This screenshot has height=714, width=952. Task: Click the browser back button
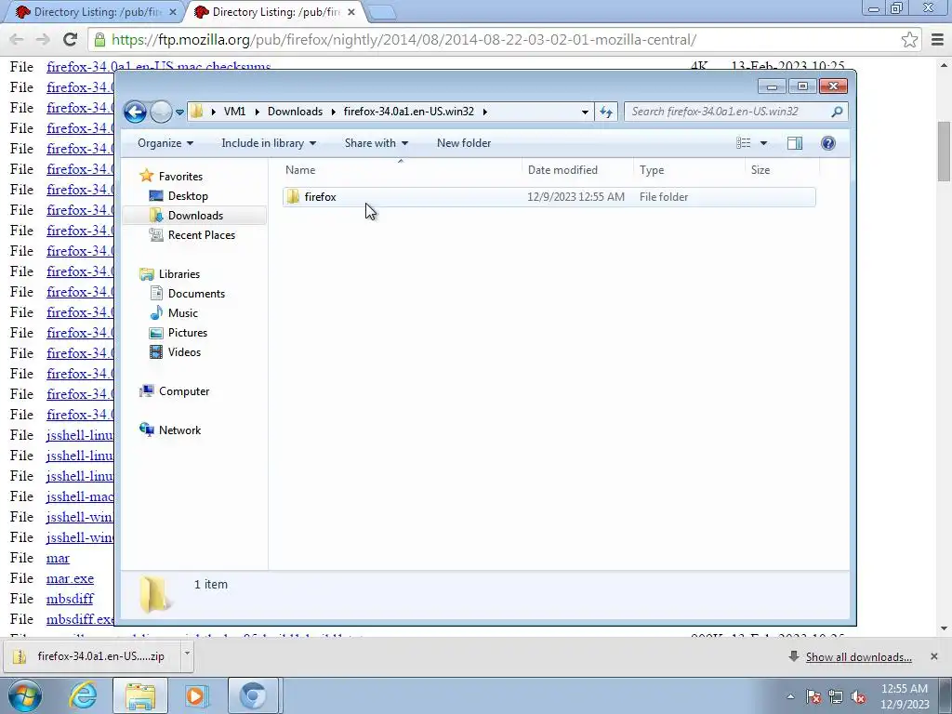pos(17,39)
